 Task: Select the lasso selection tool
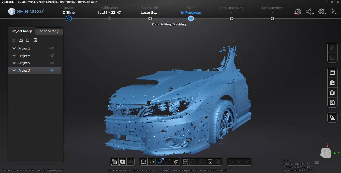[159, 161]
